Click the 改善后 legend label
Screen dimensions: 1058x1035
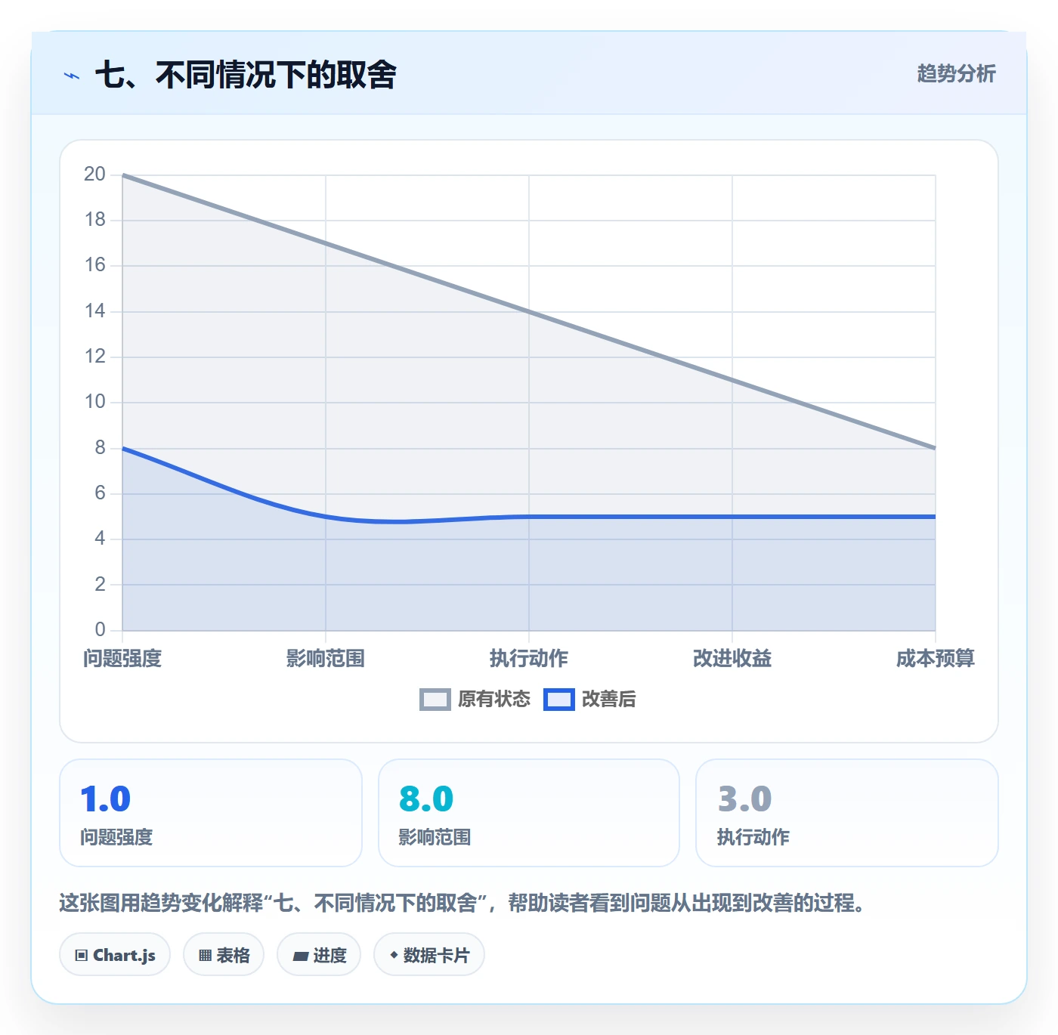pyautogui.click(x=608, y=700)
